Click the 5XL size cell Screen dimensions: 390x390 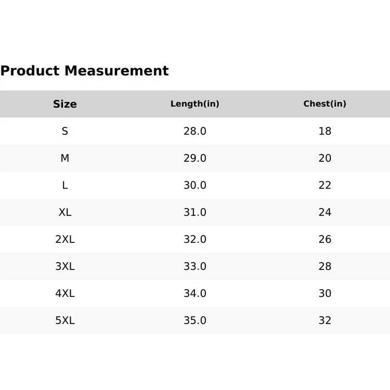(65, 320)
